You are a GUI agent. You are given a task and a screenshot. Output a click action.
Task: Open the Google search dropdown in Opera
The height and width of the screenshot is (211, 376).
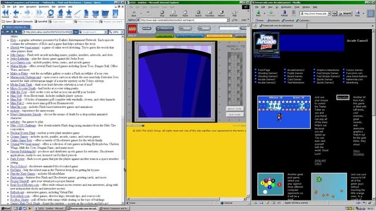coord(106,32)
